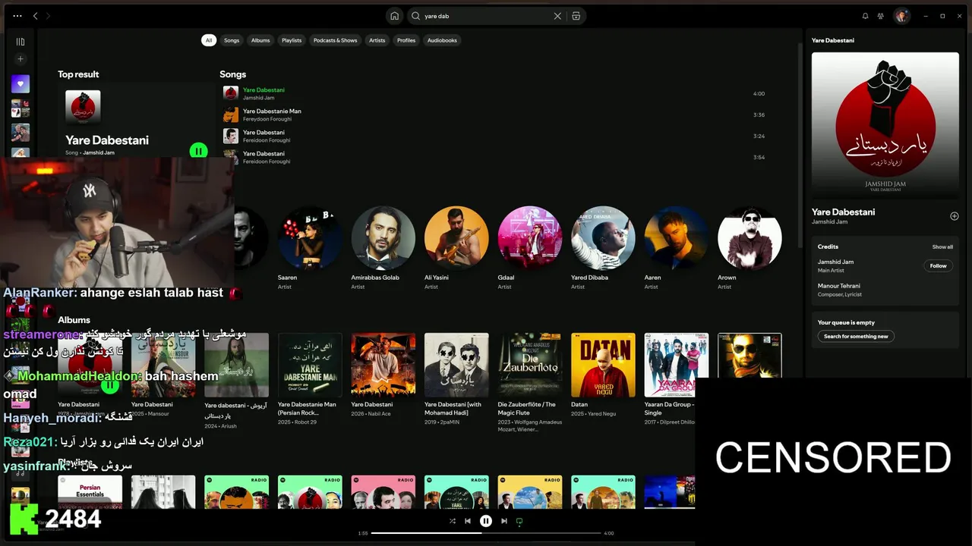This screenshot has width=972, height=546.
Task: Select the All filter chip
Action: [209, 40]
